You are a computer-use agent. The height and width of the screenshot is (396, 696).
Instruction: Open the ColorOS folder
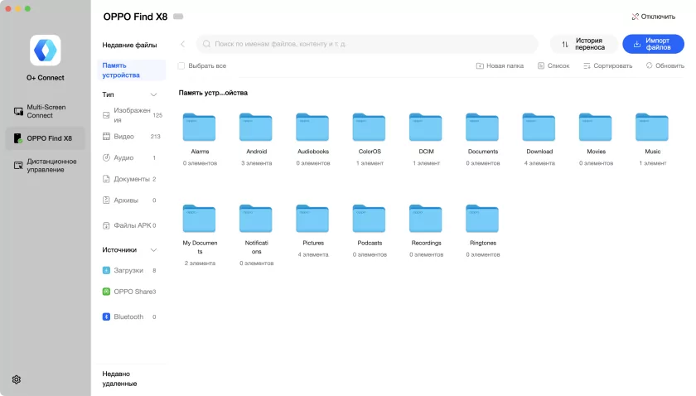(369, 128)
